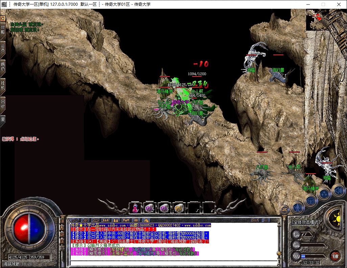The width and height of the screenshot is (347, 268).
Task: Open the hierarchy ranking icon in chat toolbar
Action: 126,220
